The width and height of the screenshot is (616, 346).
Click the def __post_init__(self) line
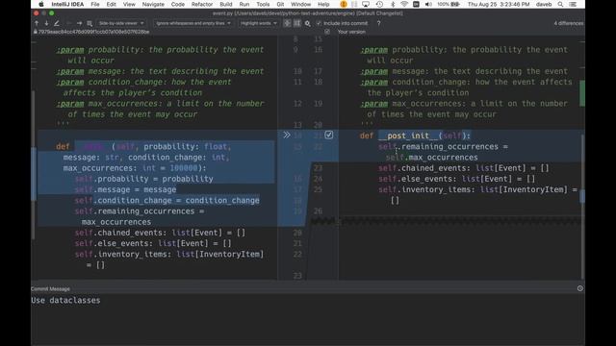click(415, 136)
